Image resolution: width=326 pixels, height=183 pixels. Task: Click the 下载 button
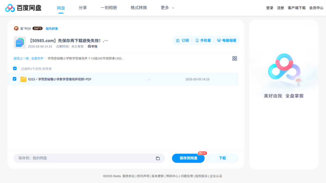222,158
